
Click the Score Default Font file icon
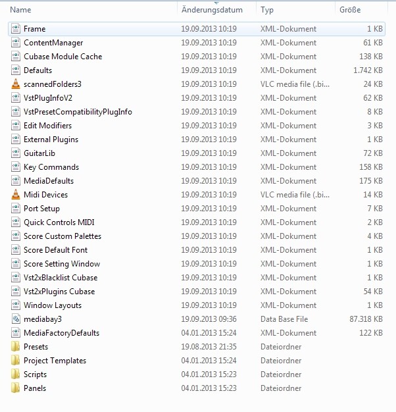(16, 250)
